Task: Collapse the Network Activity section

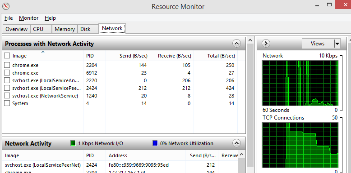Action: [x=236, y=143]
